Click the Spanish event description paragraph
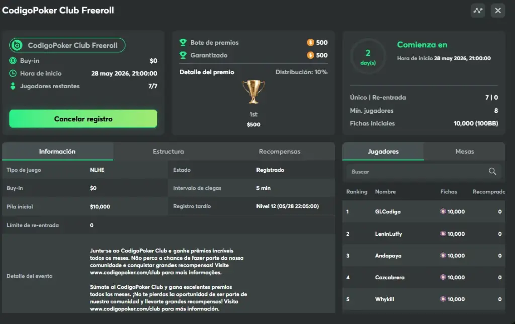This screenshot has width=515, height=324. coord(168,298)
